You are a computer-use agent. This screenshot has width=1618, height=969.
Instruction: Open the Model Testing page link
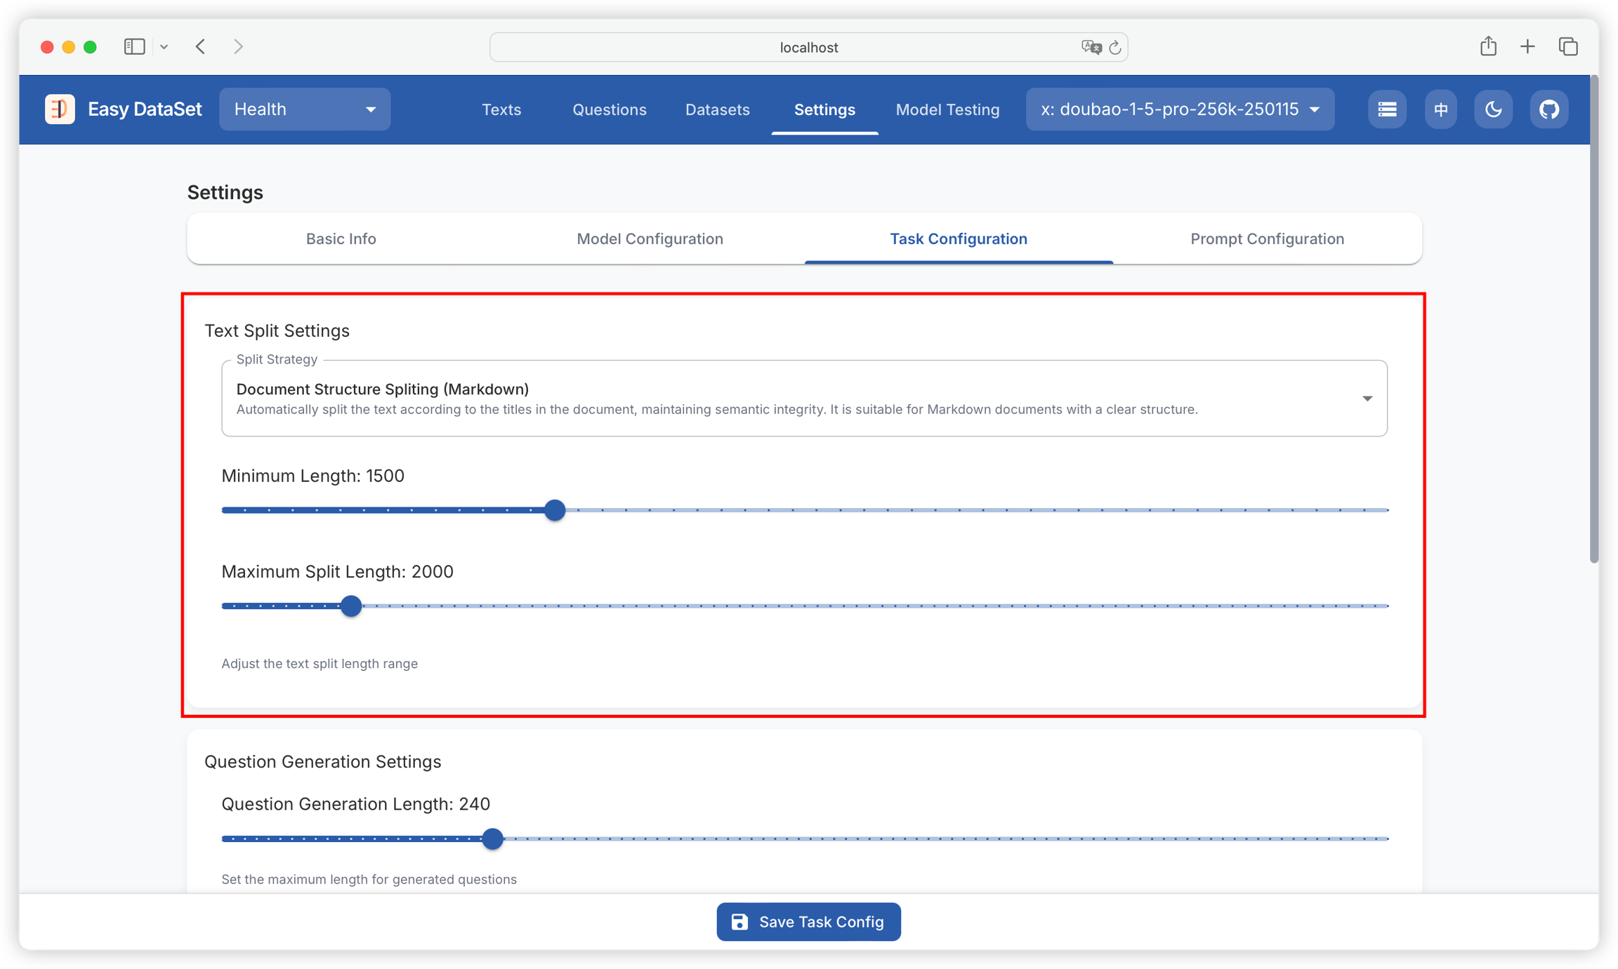point(947,109)
